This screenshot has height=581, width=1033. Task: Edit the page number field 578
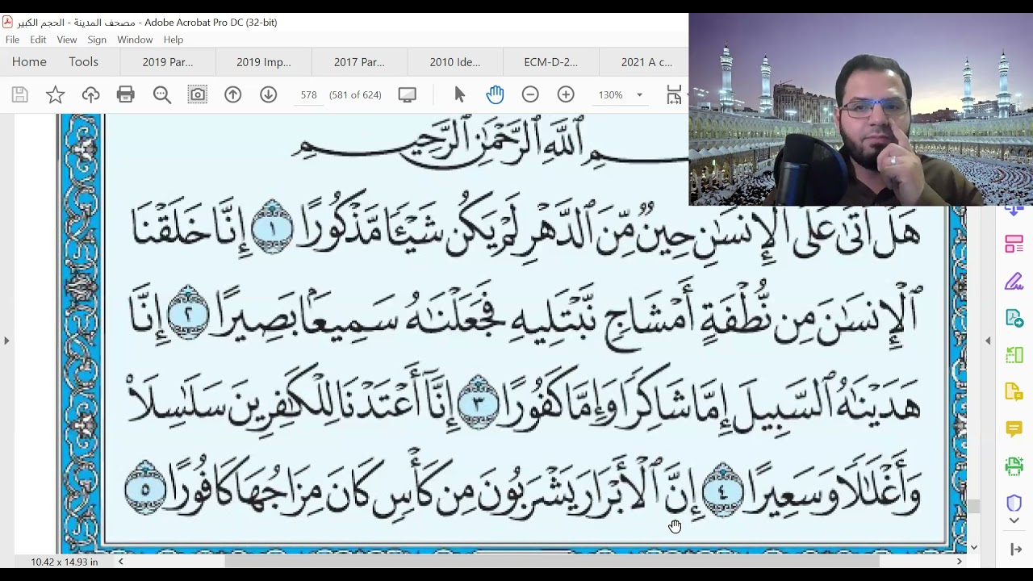[308, 95]
